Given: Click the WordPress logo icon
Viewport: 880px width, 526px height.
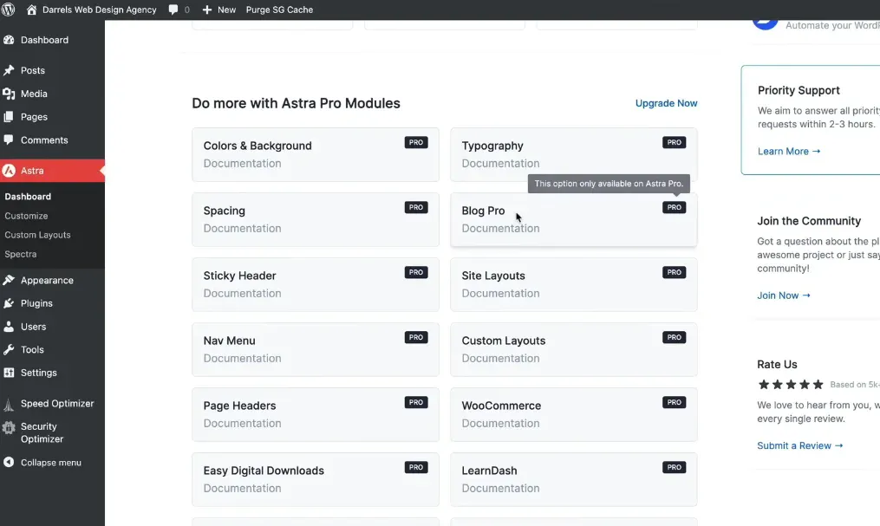Looking at the screenshot, I should (9, 10).
